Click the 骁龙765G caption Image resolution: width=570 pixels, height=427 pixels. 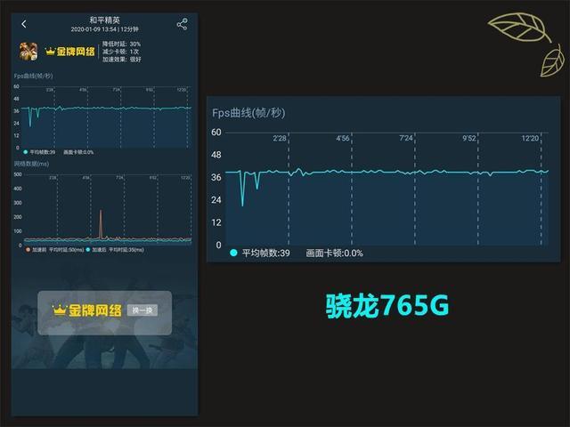387,306
